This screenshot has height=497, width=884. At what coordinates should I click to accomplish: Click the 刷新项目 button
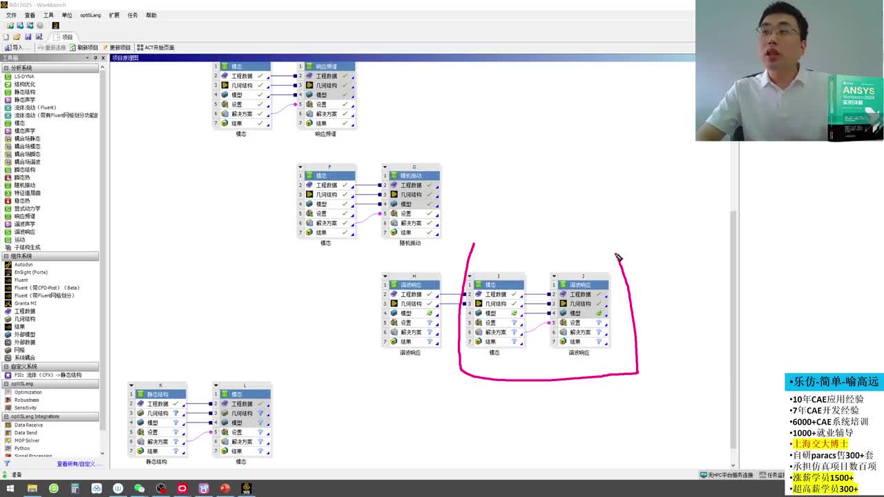coord(83,48)
